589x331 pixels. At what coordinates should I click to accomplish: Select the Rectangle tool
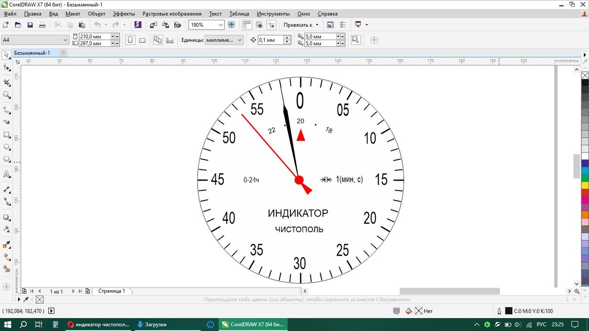click(7, 135)
